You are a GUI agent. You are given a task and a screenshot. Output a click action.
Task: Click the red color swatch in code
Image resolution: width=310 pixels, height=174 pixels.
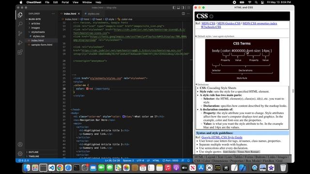(x=87, y=88)
